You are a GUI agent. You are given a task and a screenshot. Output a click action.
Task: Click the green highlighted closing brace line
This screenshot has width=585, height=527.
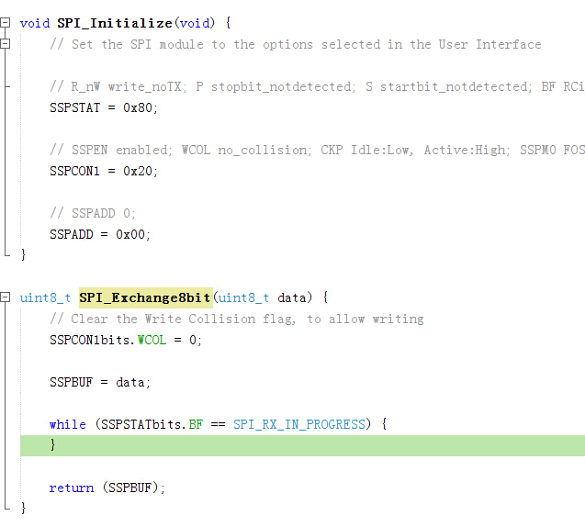(302, 445)
